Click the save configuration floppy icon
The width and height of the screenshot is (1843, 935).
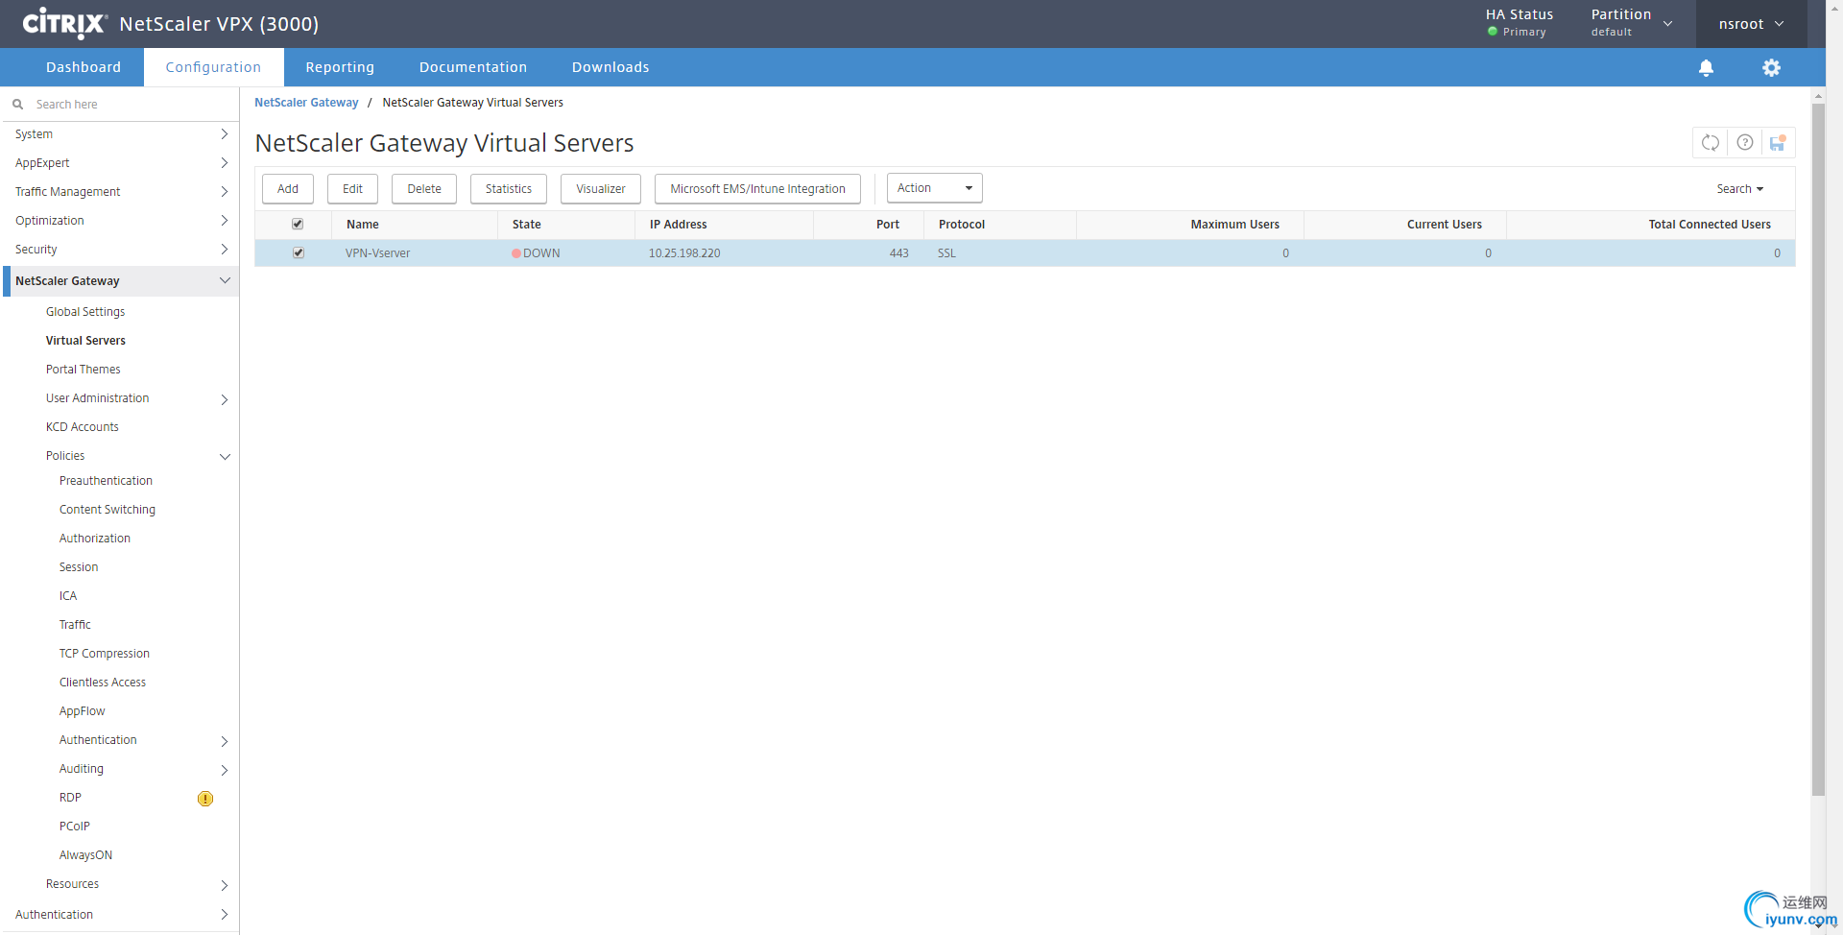click(1778, 143)
